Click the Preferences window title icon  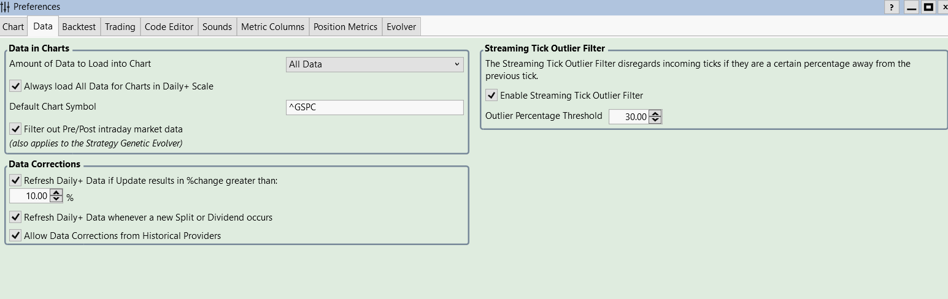pos(6,7)
